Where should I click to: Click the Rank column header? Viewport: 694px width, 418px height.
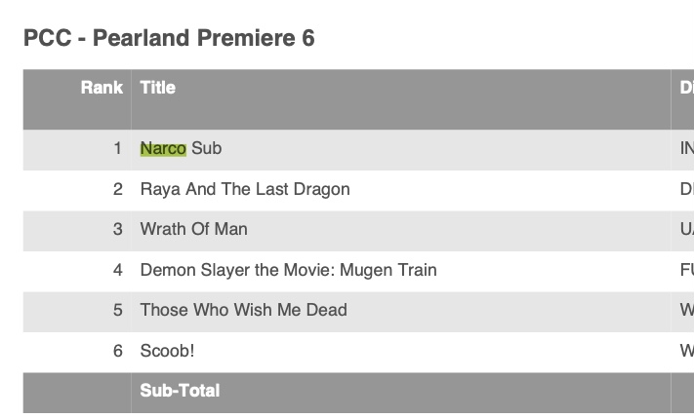(102, 88)
